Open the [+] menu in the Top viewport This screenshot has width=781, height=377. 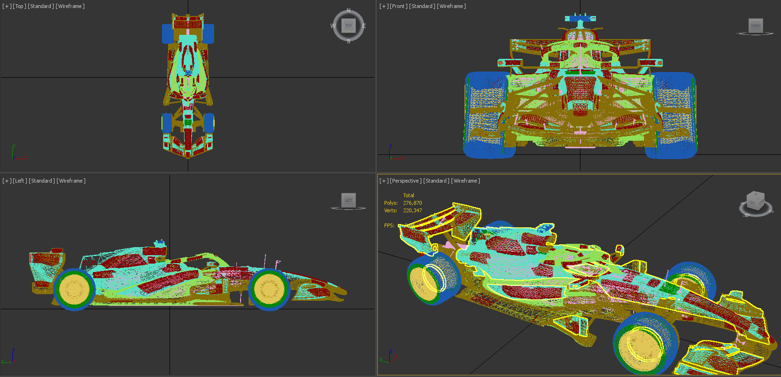coord(7,6)
